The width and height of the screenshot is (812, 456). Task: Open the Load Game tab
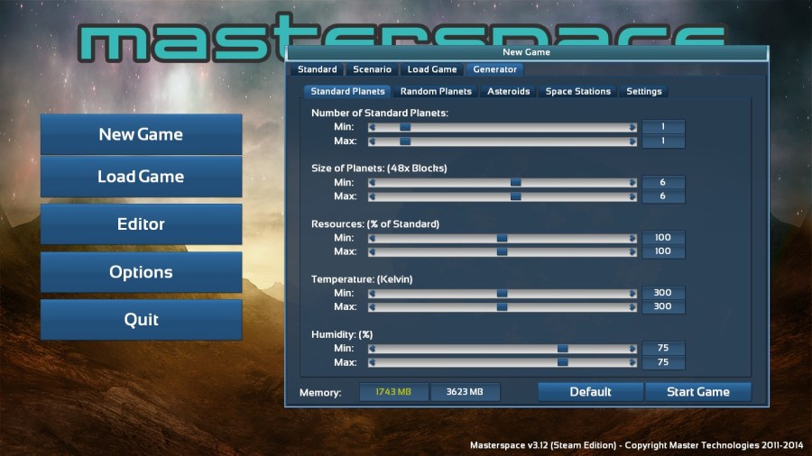431,69
